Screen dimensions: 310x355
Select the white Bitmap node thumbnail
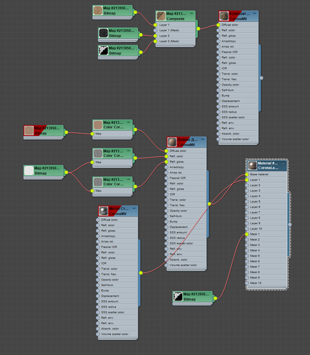pos(29,171)
